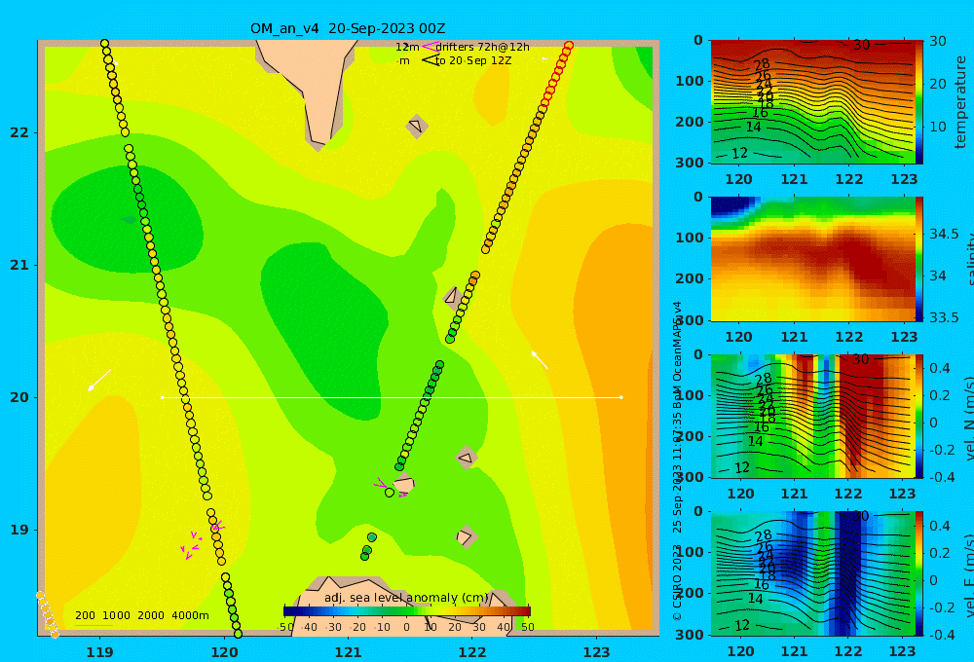The height and width of the screenshot is (662, 974).
Task: Click the small island near 19.5°N, 122°E
Action: 466,458
